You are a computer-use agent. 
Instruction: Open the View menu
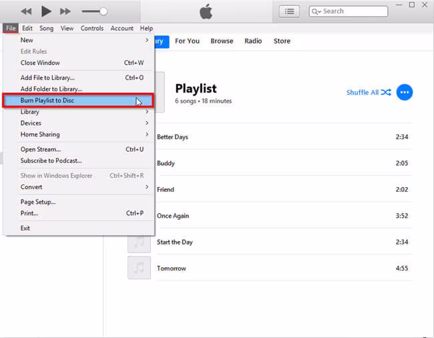67,28
